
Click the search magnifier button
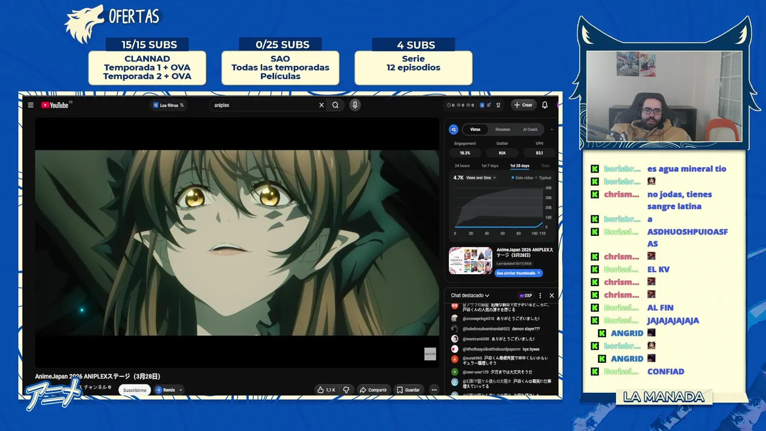pyautogui.click(x=336, y=105)
